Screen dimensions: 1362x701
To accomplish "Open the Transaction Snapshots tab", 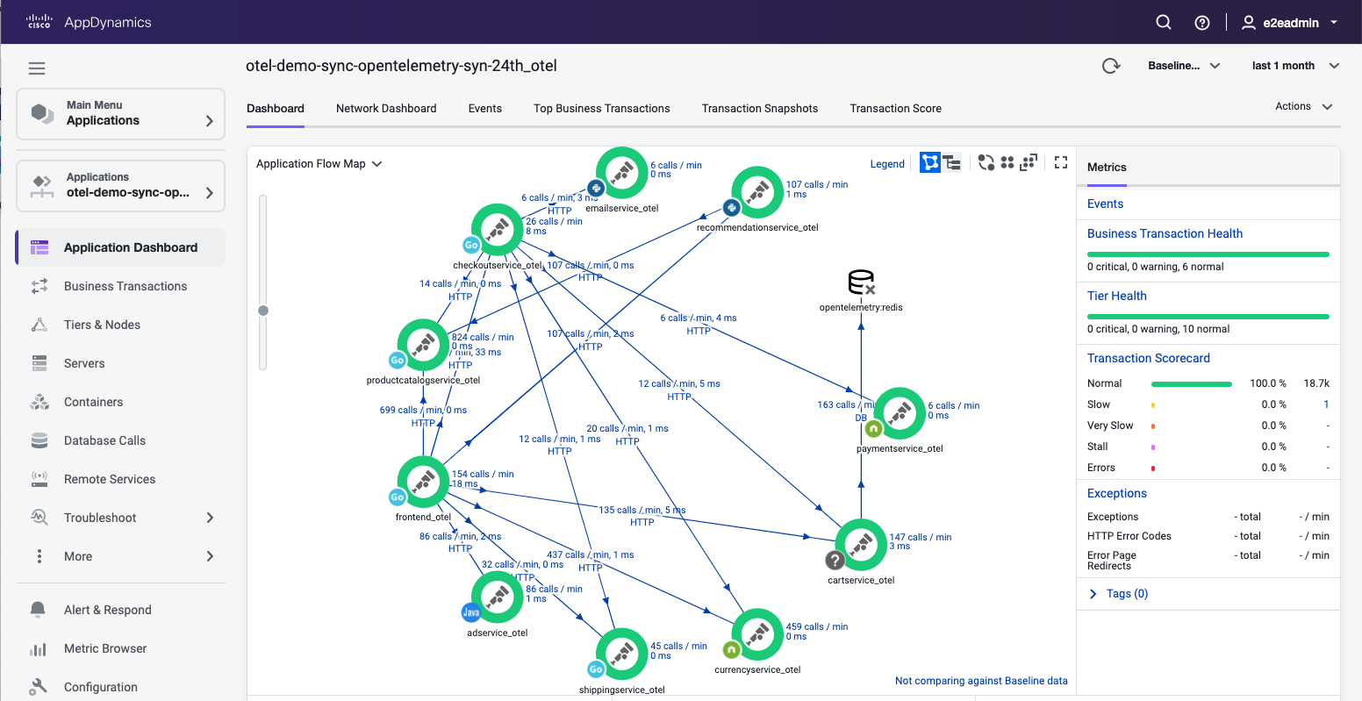I will coord(760,108).
